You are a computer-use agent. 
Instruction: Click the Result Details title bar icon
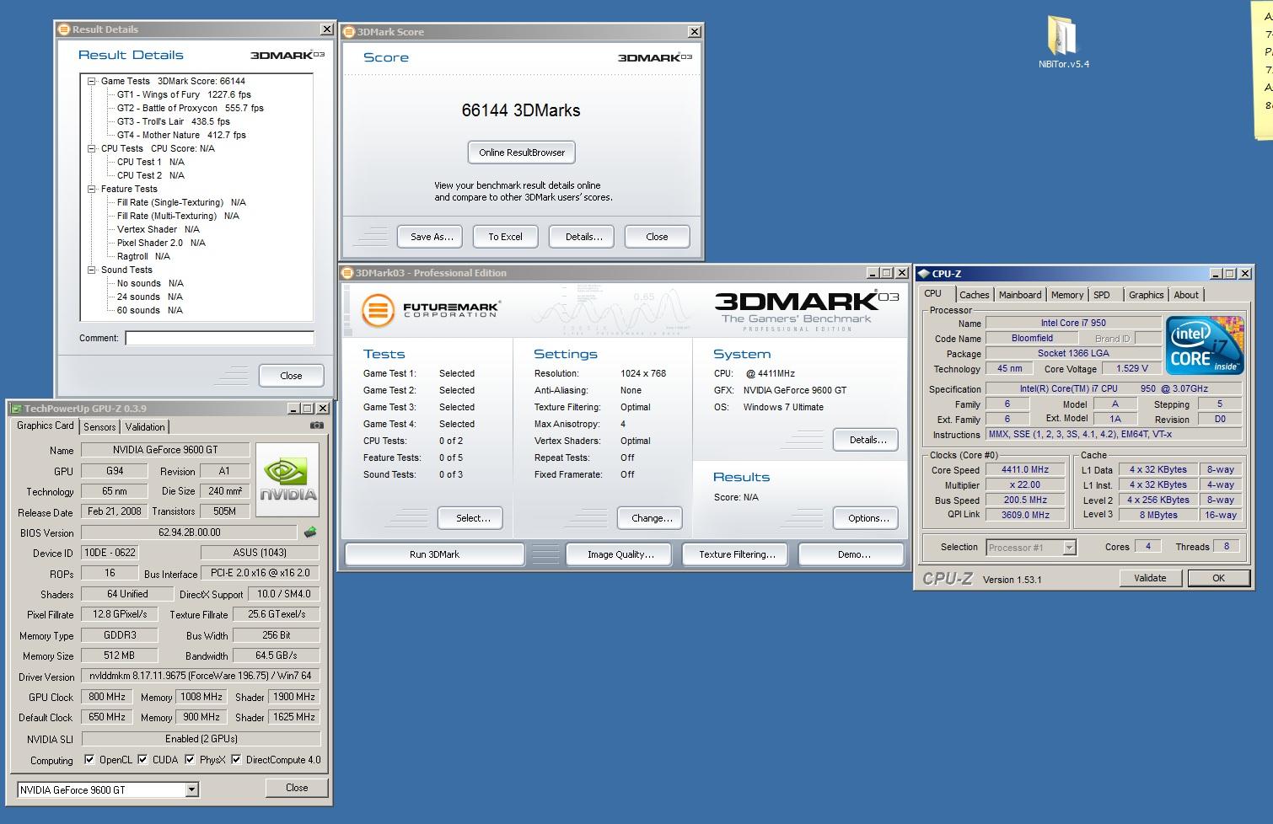(63, 29)
